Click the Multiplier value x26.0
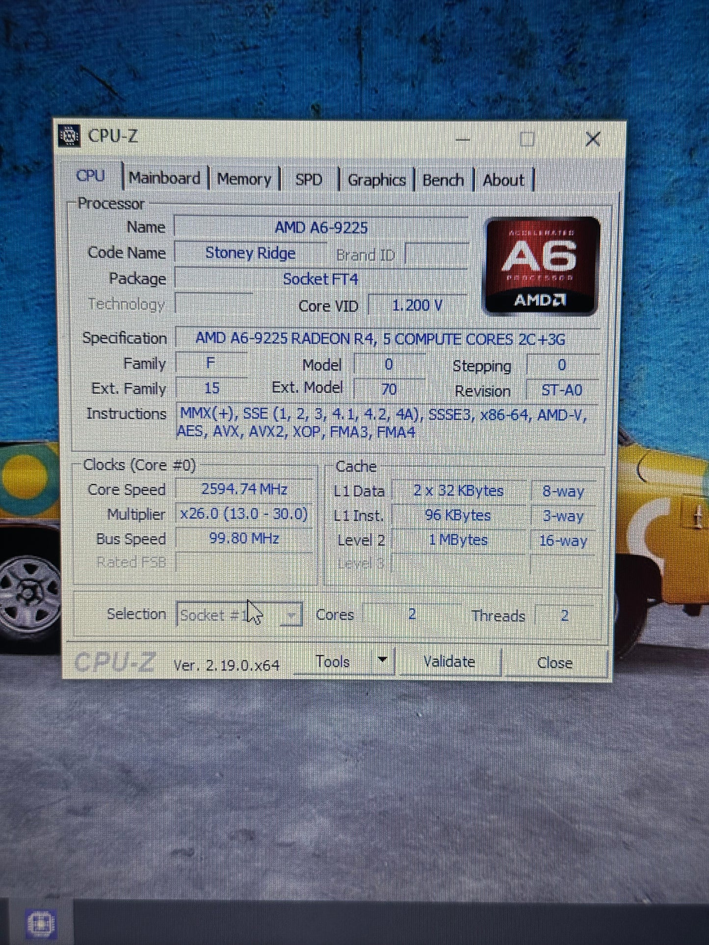 click(x=244, y=514)
